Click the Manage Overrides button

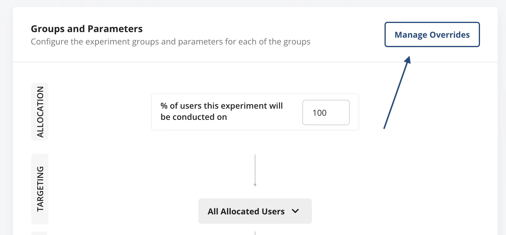click(432, 34)
